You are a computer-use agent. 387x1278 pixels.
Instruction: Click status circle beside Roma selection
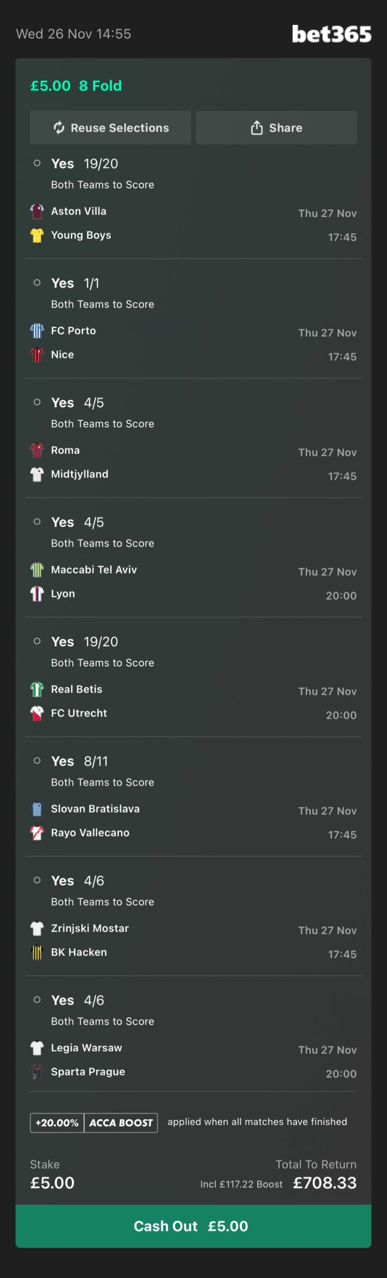coord(37,402)
